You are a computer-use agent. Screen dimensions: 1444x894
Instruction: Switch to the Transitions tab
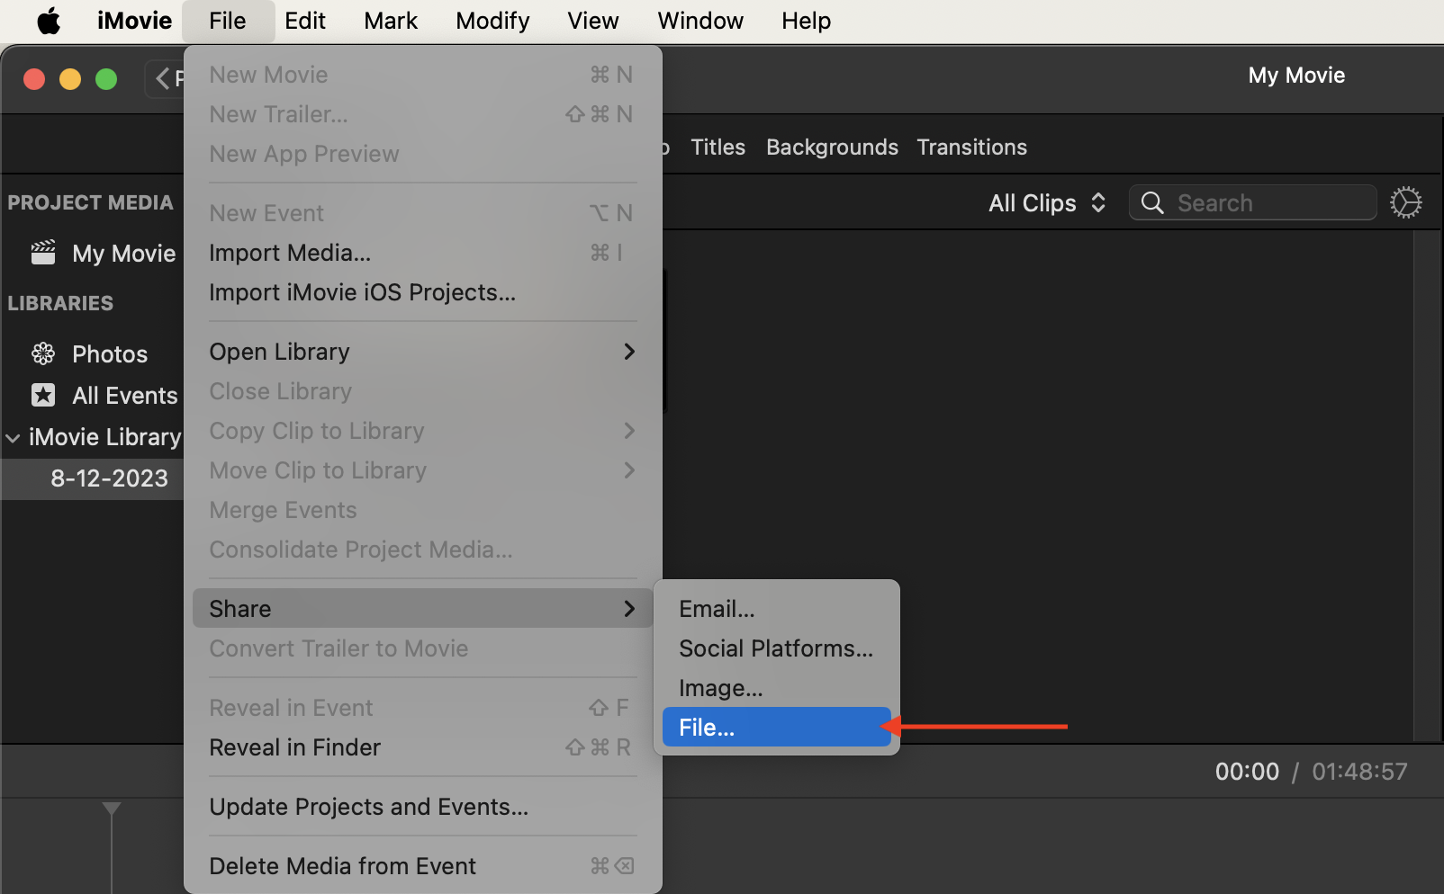pyautogui.click(x=971, y=147)
